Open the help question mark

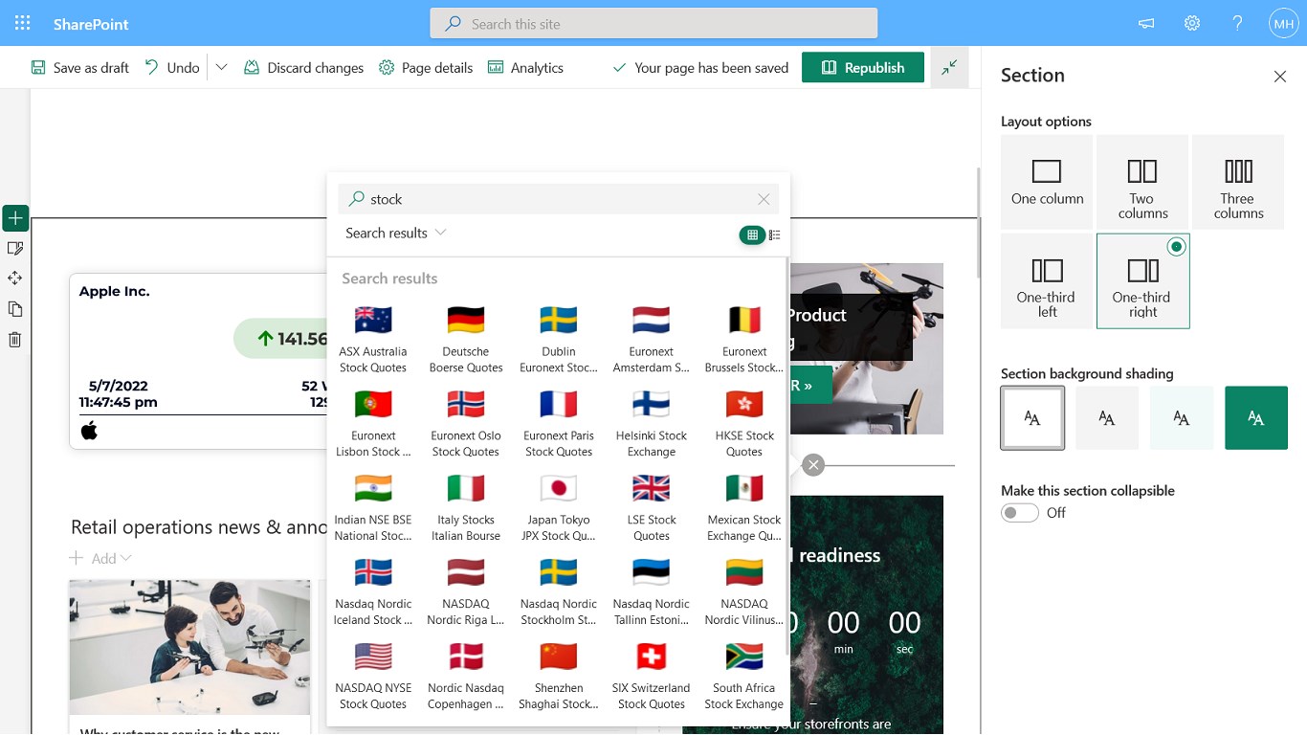coord(1238,23)
